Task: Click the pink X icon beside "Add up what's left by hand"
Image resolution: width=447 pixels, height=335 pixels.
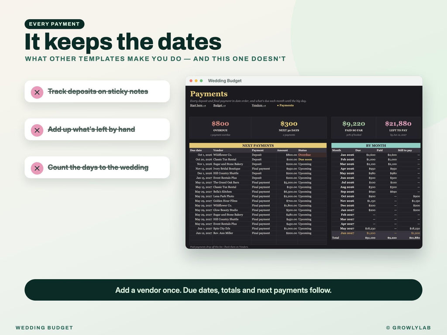Action: click(x=37, y=130)
